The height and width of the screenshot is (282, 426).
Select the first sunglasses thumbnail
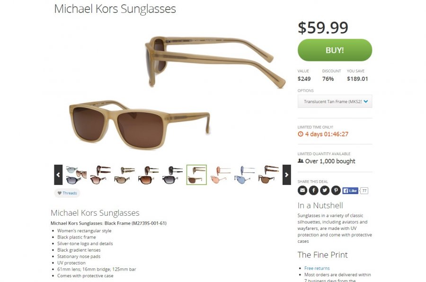pos(76,175)
